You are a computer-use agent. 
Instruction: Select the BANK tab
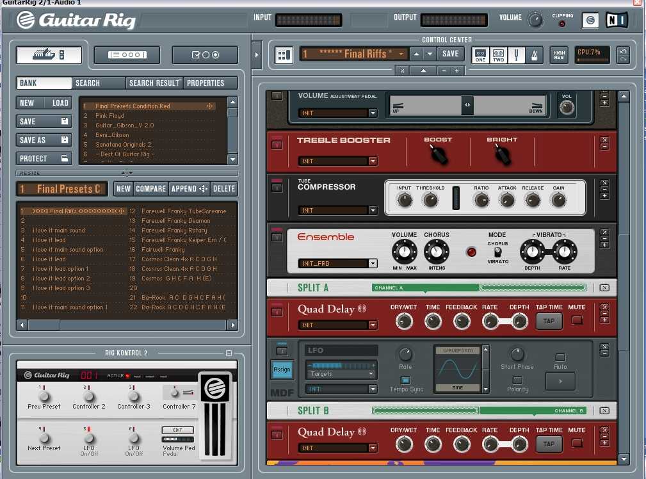point(44,83)
